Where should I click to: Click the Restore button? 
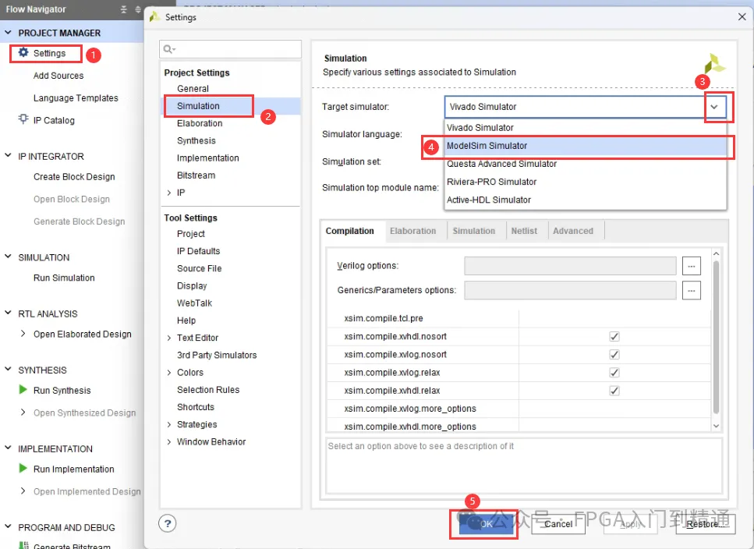[705, 524]
